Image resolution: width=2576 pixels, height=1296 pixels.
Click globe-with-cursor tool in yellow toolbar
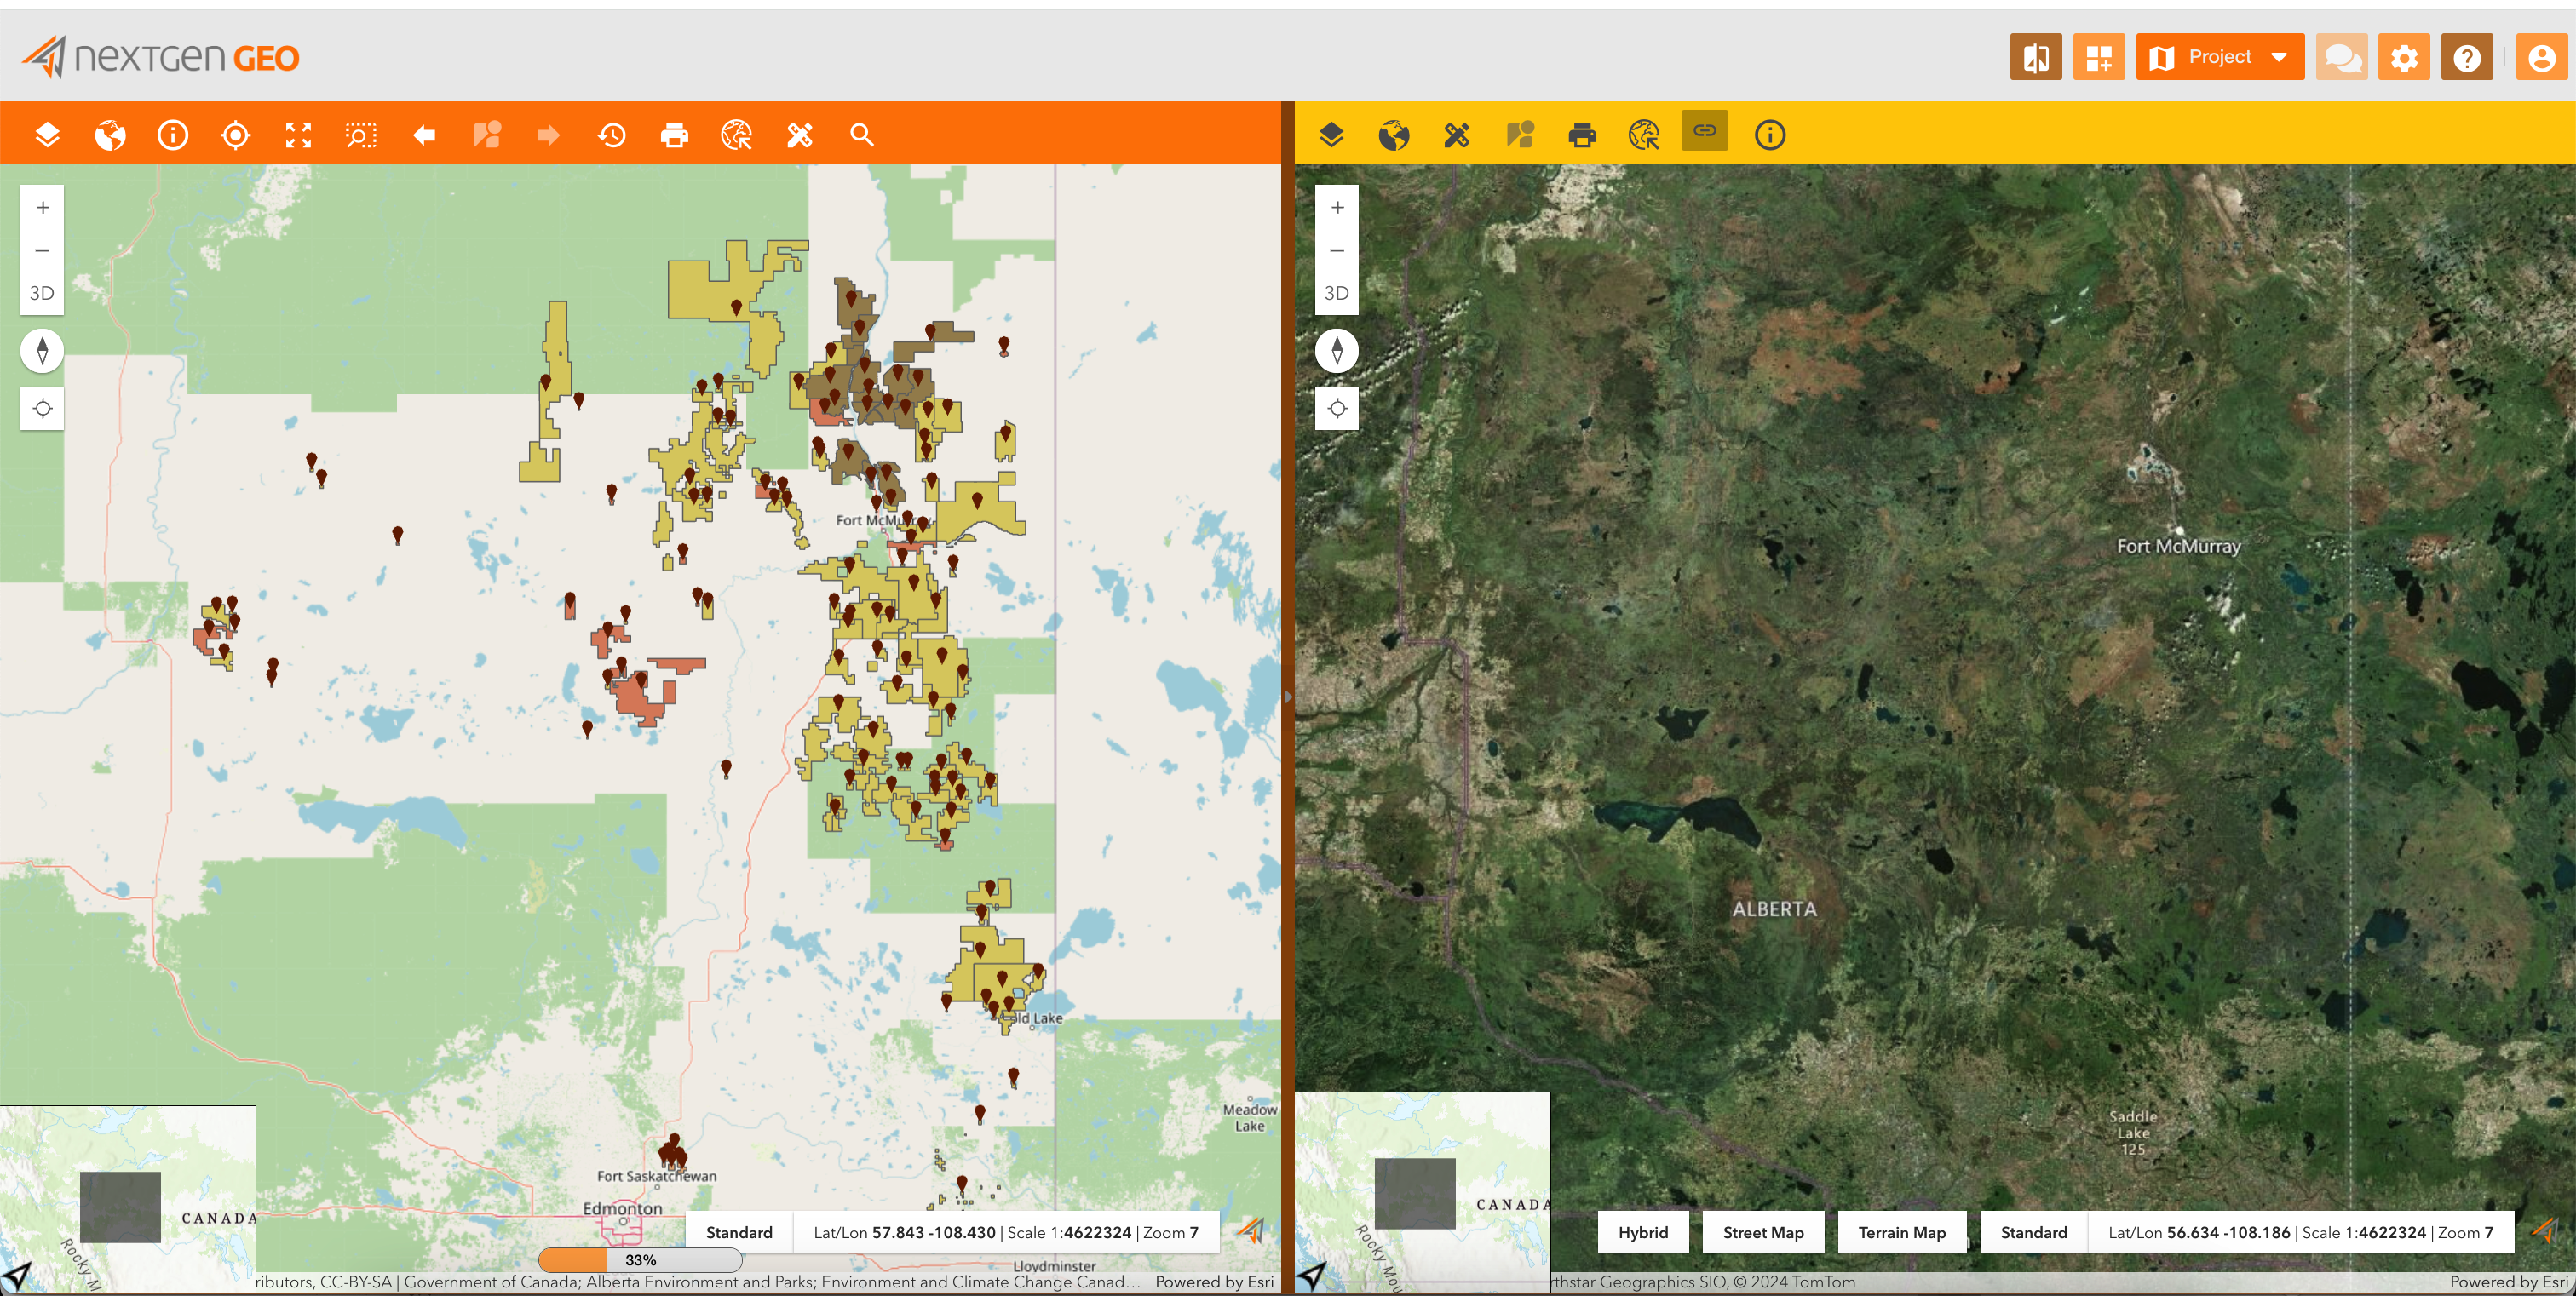(x=1645, y=135)
